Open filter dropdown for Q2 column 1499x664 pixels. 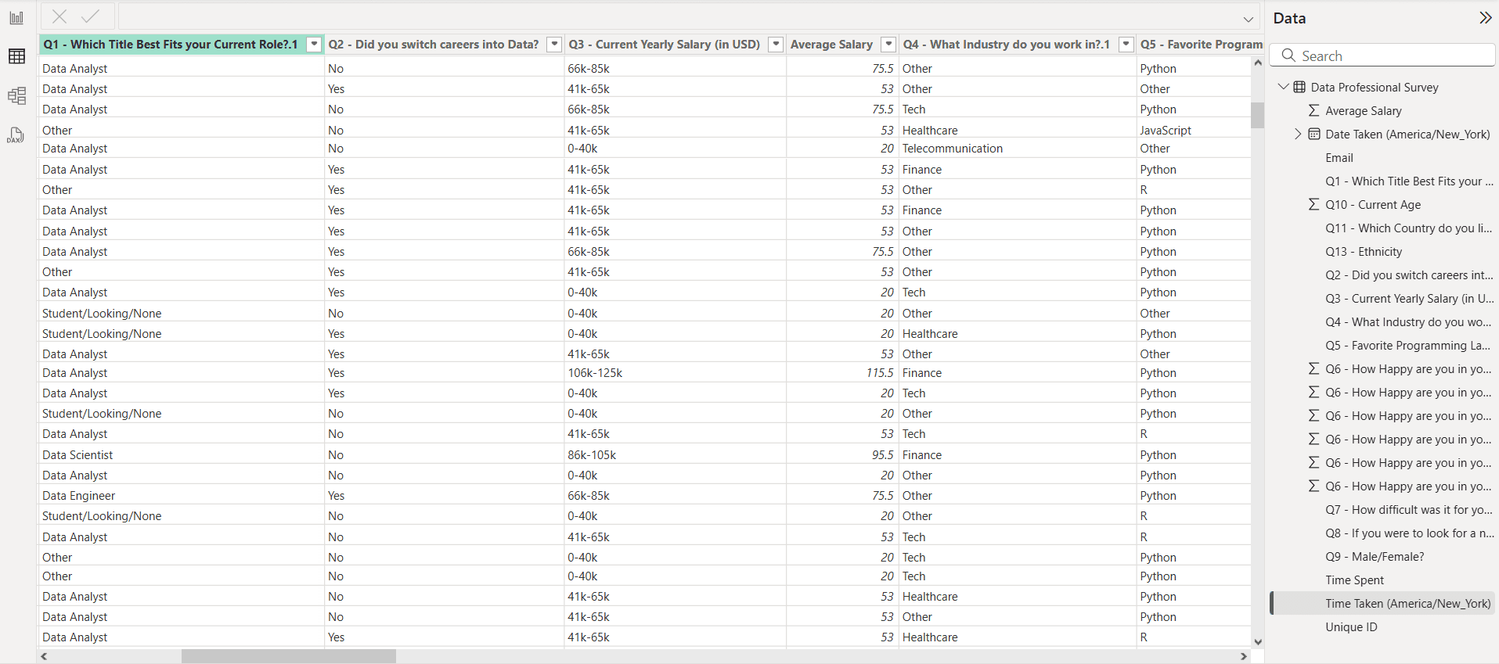pos(554,45)
